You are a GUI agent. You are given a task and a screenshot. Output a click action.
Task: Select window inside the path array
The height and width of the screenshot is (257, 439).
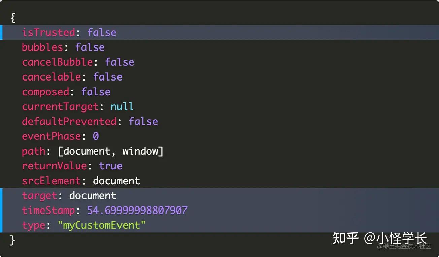click(140, 151)
